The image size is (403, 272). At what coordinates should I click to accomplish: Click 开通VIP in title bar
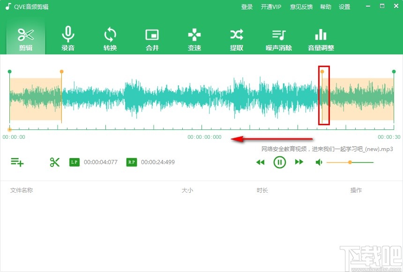tap(271, 7)
